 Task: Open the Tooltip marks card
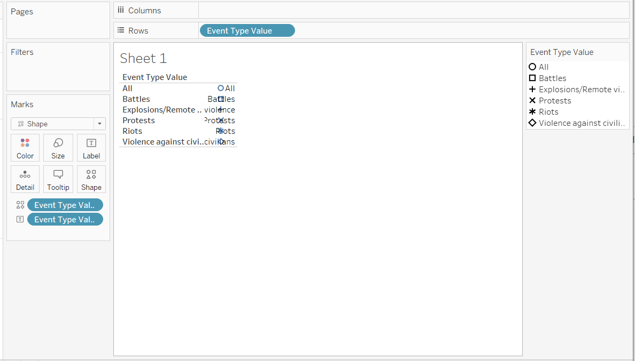click(58, 179)
